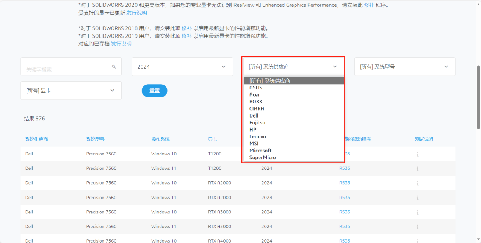Click the 修补 patch link for SOLIDWORKS 2018
Screen dimensions: 481x243
pos(186,28)
